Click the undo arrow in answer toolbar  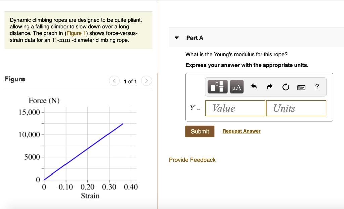[x=254, y=87]
